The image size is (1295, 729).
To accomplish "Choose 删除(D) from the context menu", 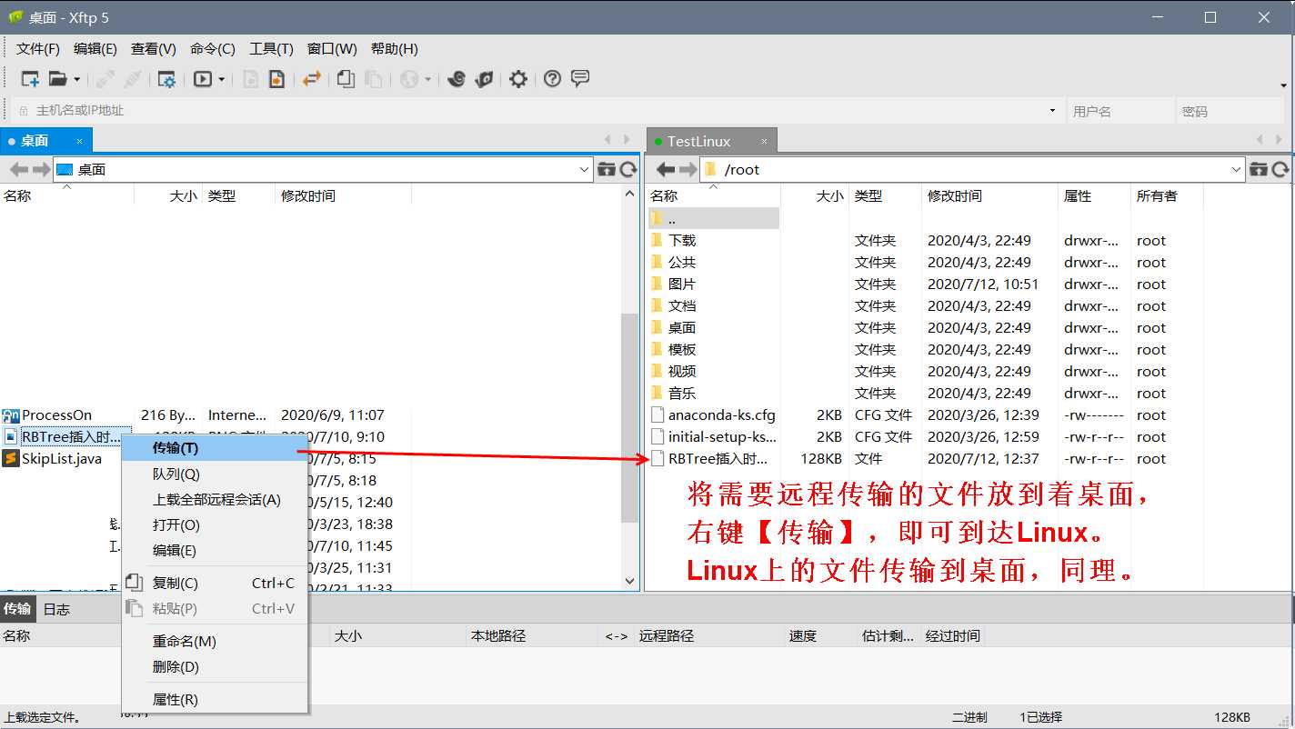I will (215, 666).
